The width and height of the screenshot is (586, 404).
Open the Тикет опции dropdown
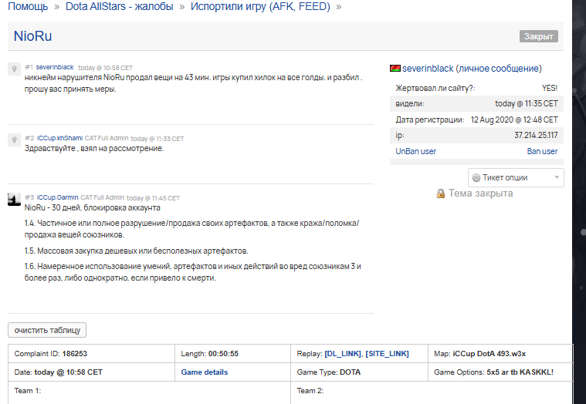[516, 177]
